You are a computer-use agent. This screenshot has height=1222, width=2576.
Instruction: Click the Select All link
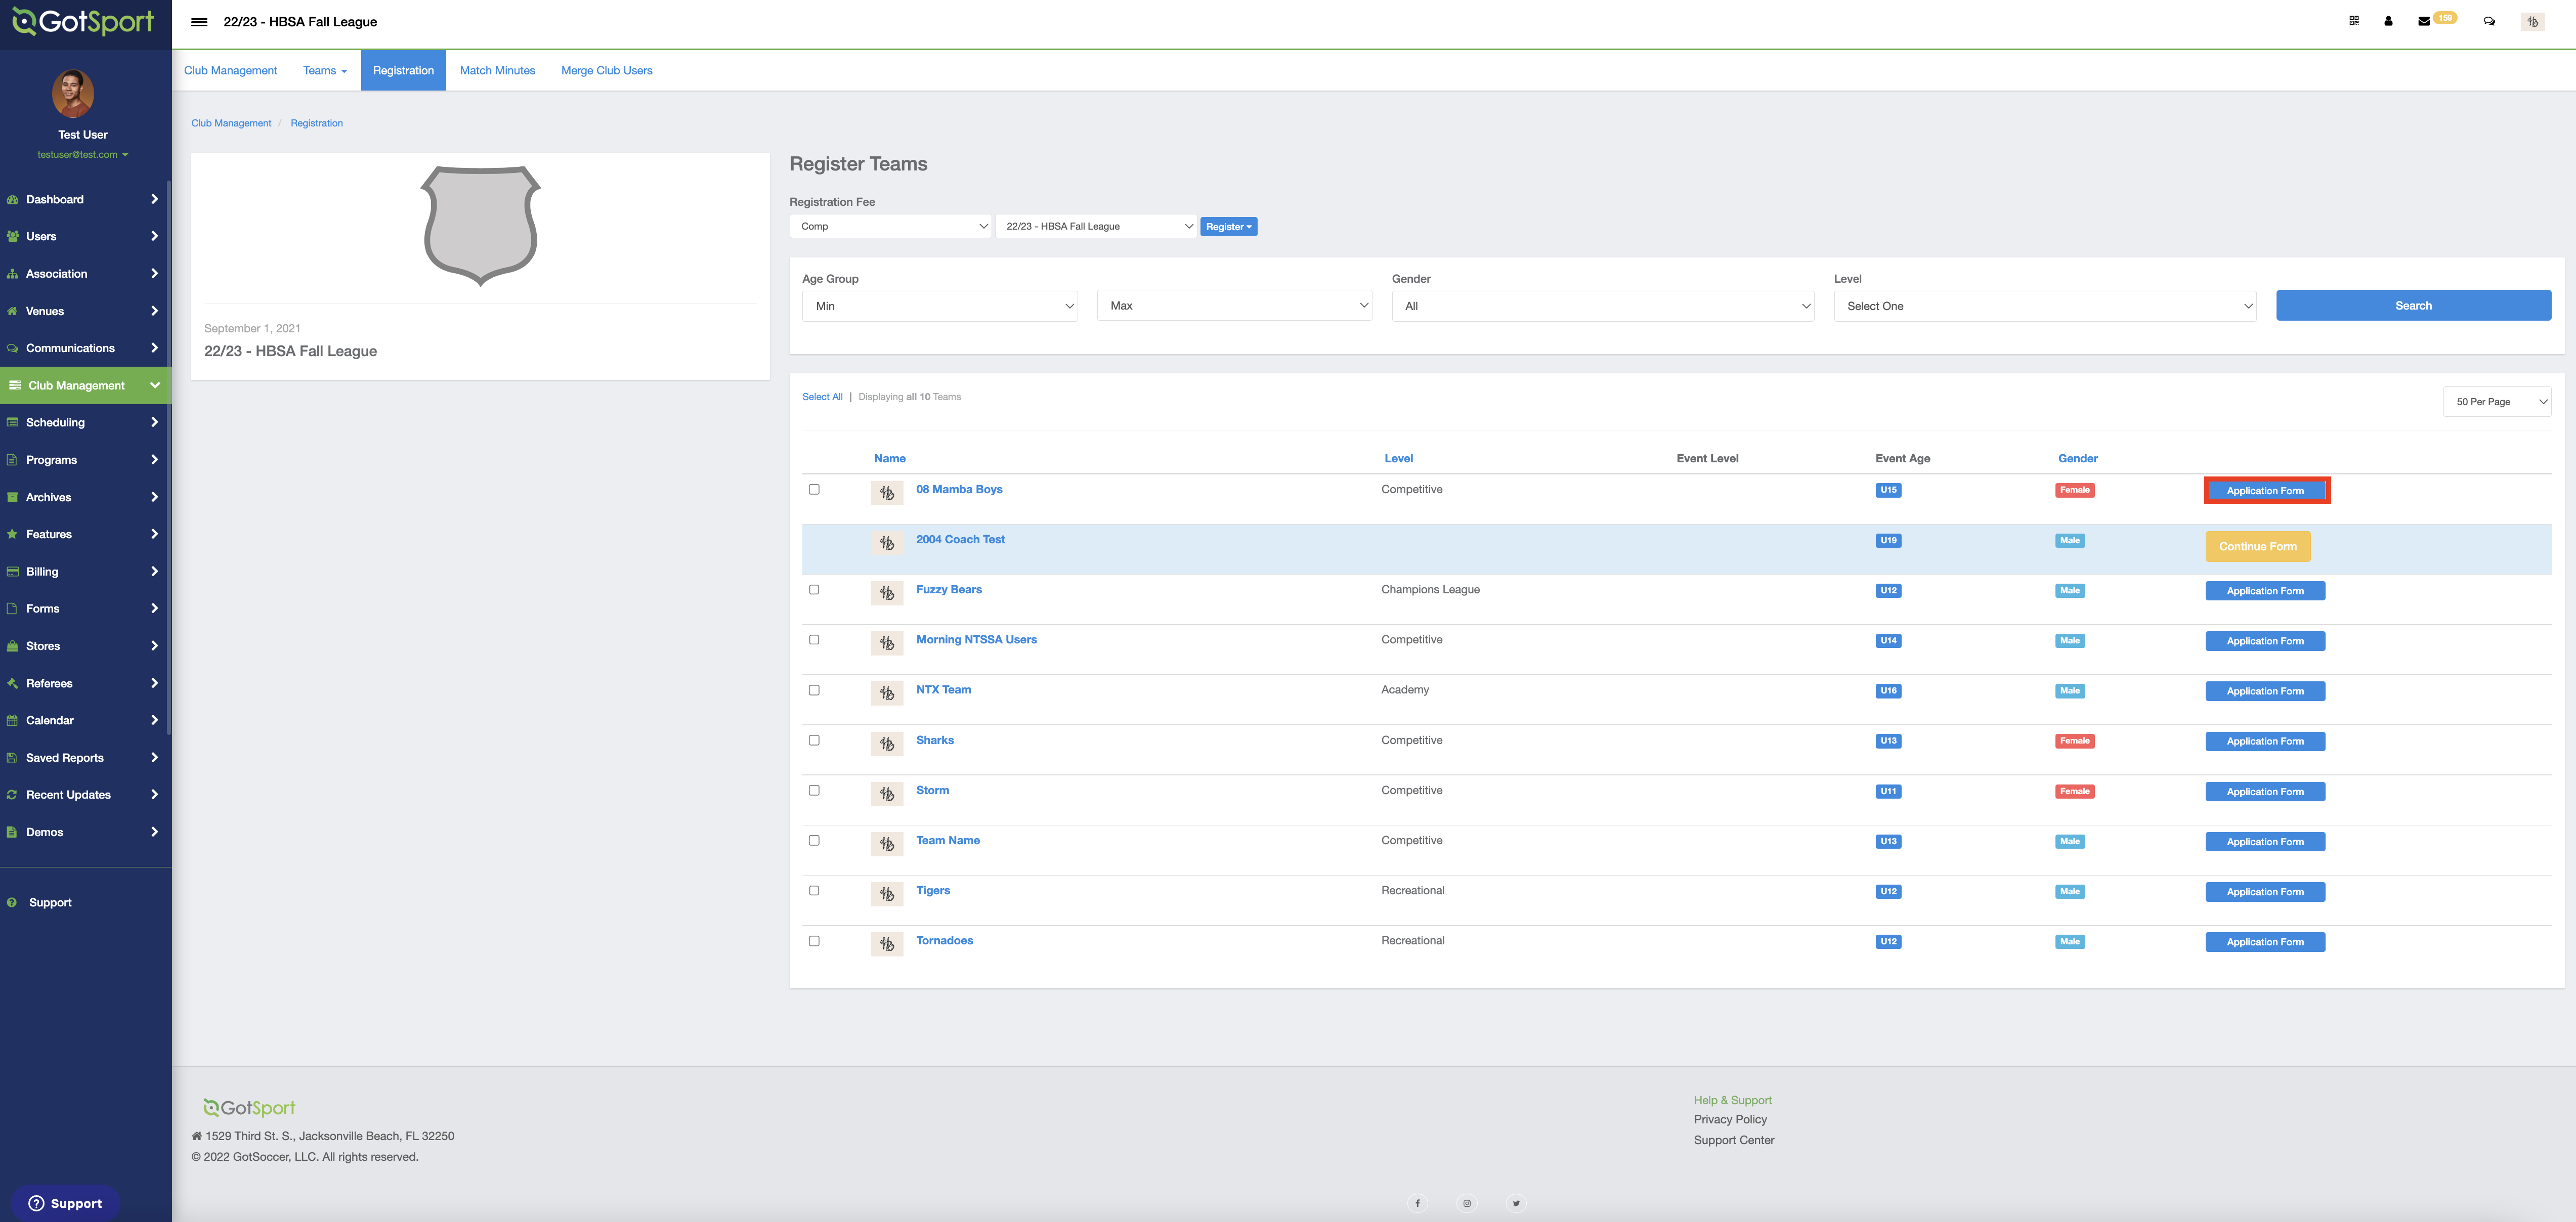click(822, 397)
